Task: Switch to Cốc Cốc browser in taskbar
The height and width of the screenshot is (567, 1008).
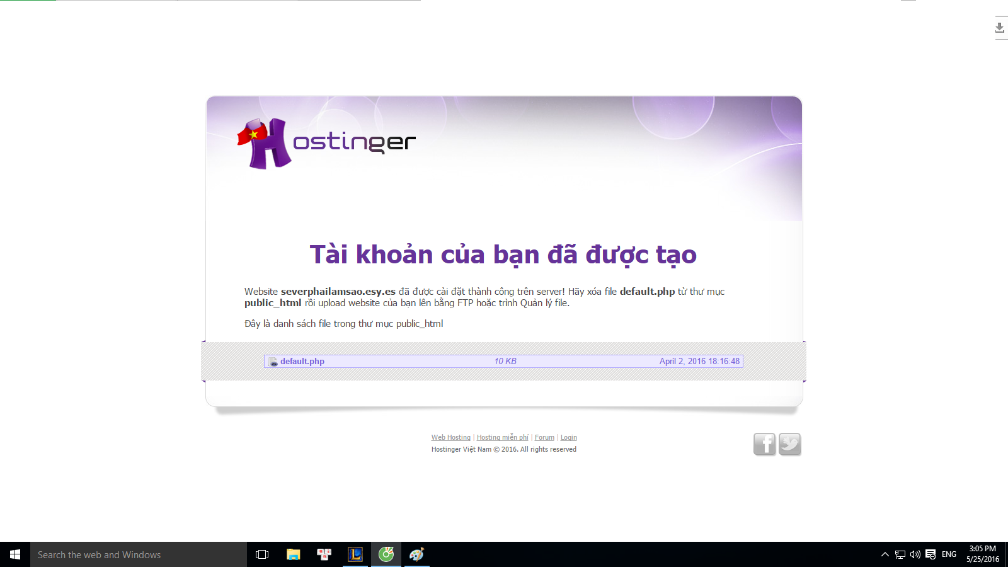Action: coord(386,554)
